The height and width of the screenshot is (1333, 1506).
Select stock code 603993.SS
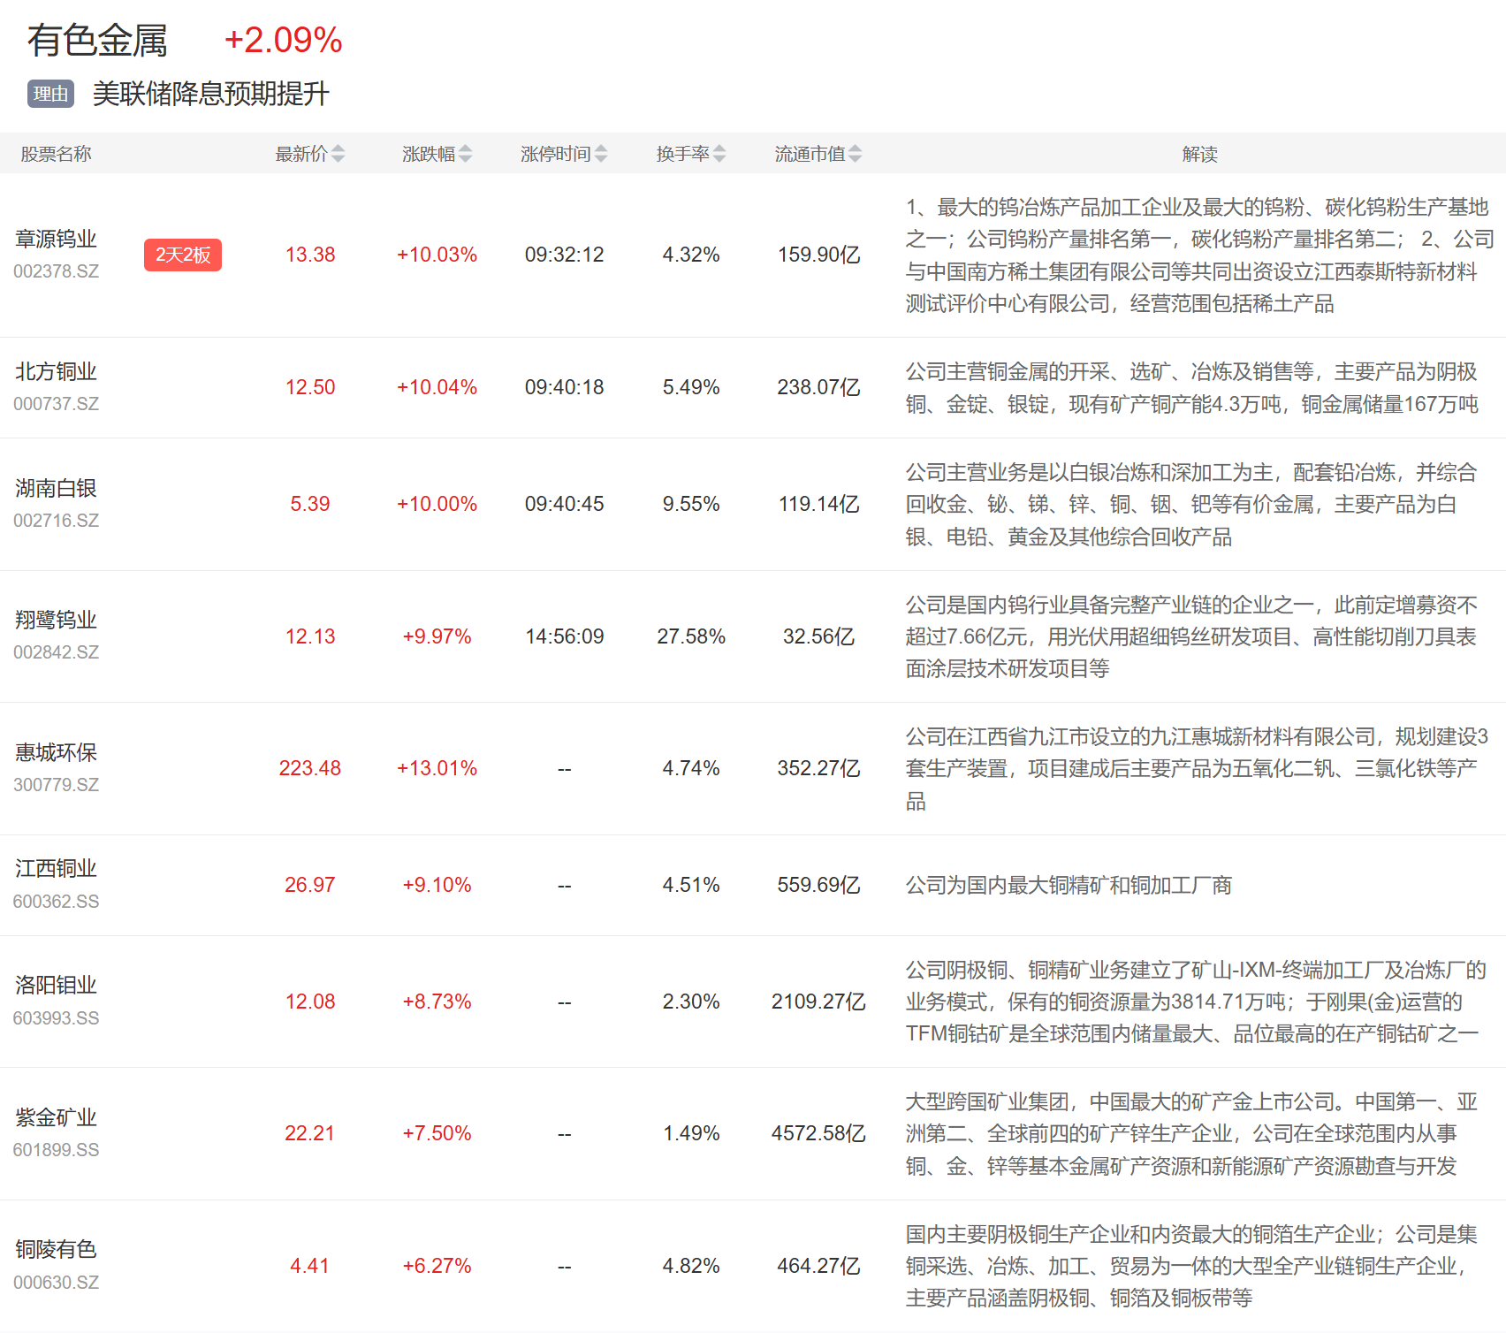pos(56,1018)
